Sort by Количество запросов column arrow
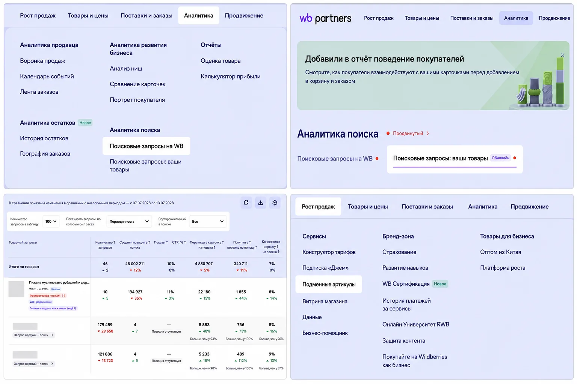 [x=114, y=243]
